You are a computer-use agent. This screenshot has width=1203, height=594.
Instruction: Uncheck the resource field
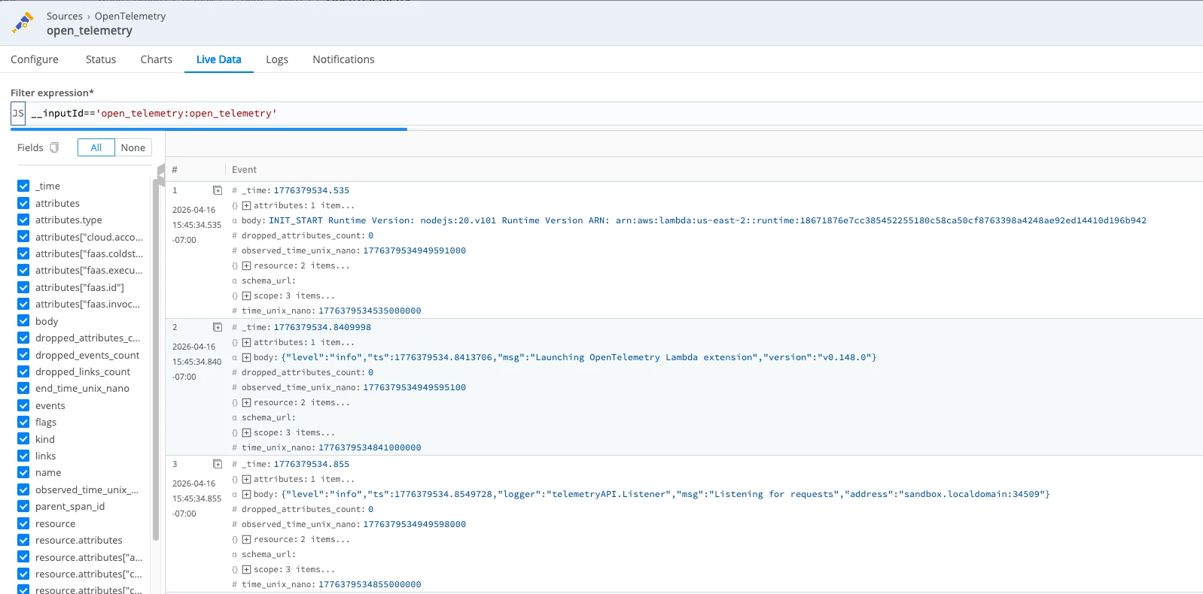click(23, 523)
